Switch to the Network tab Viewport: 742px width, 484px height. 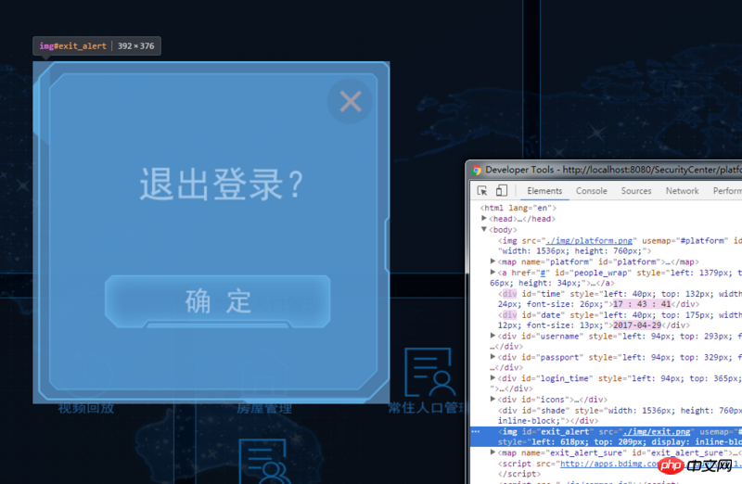point(682,191)
